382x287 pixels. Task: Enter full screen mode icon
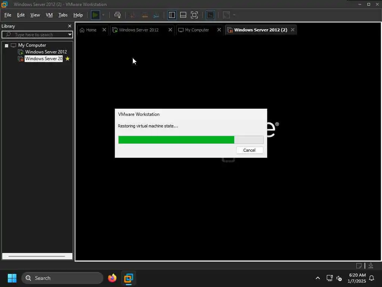[x=194, y=15]
